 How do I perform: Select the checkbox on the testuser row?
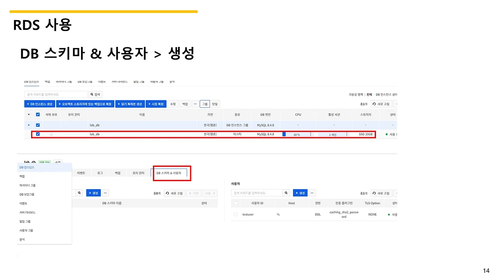(x=235, y=214)
